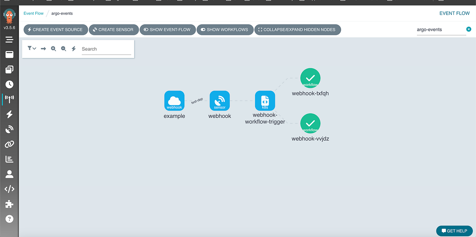Toggle the flow simulation lightning in graph toolbar
The width and height of the screenshot is (476, 237).
tap(73, 48)
